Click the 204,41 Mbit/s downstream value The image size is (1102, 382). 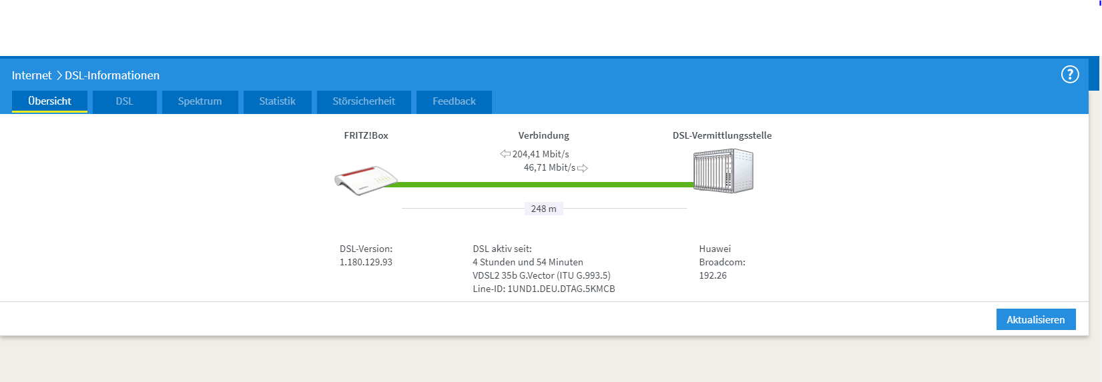(x=541, y=154)
